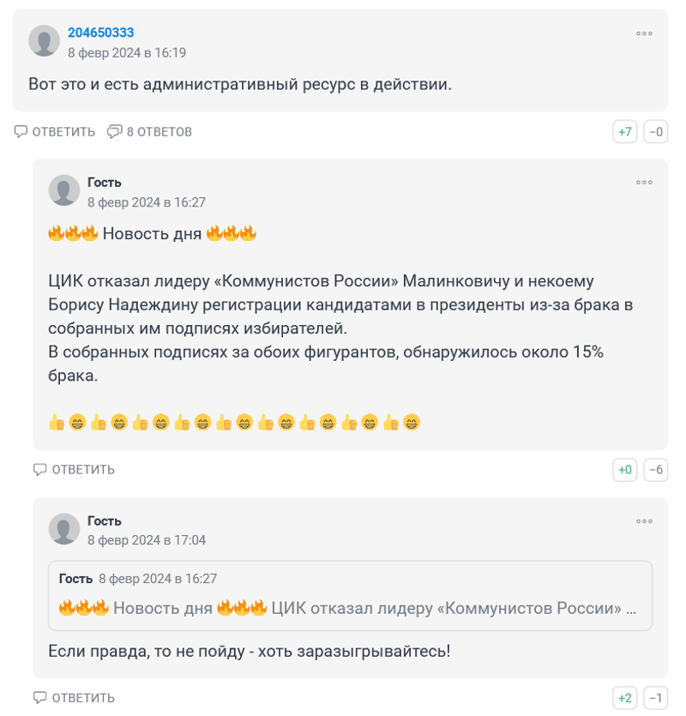This screenshot has width=686, height=716.
Task: Click the −1 downvote button
Action: pos(656,698)
